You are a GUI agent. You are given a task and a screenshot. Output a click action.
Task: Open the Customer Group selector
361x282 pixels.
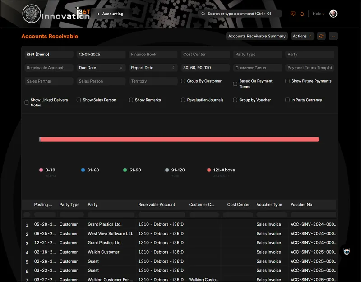pyautogui.click(x=257, y=68)
